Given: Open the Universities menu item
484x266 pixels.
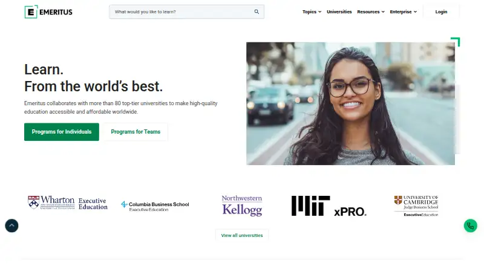Looking at the screenshot, I should 339,11.
